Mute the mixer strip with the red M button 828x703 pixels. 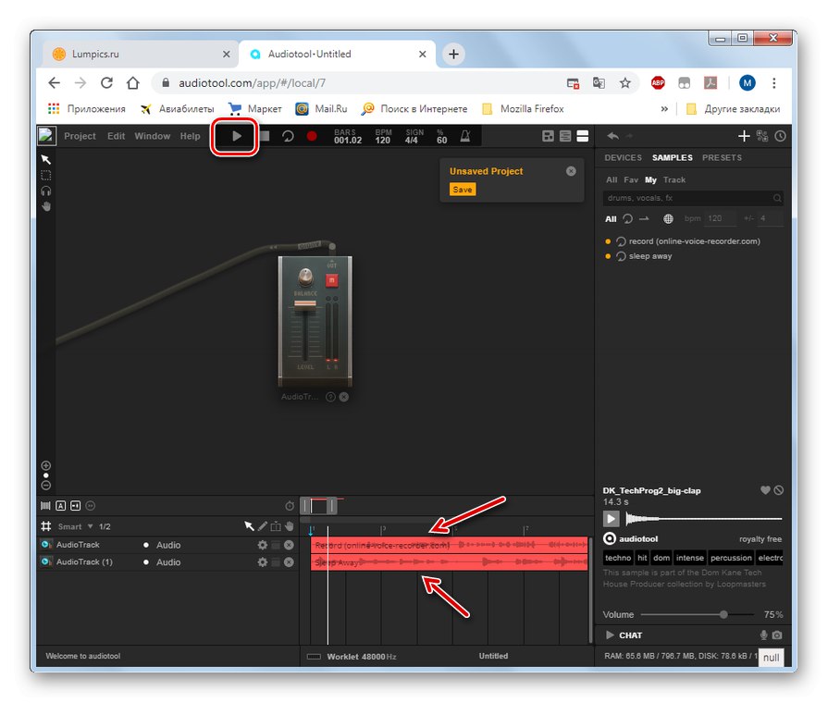[x=331, y=280]
